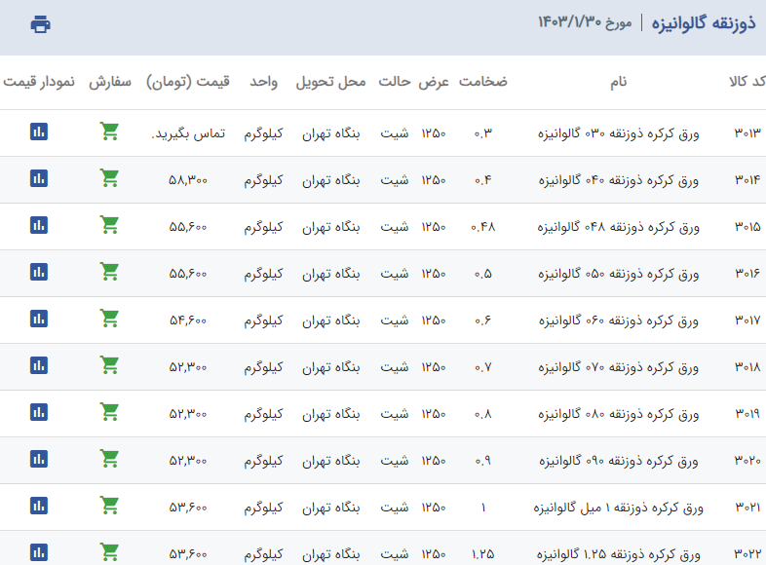This screenshot has width=766, height=565.
Task: Show price chart for 0.48 thickness sheet
Action: [39, 225]
